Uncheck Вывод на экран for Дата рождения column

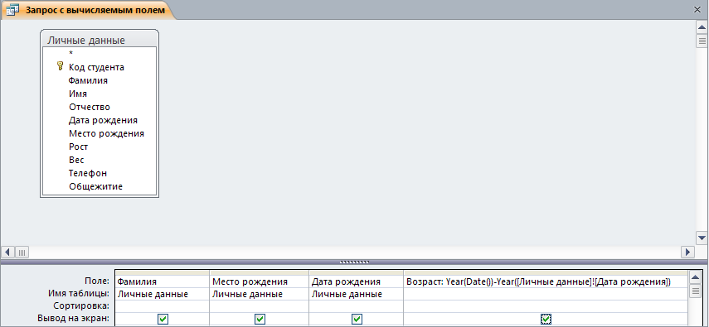click(x=357, y=320)
